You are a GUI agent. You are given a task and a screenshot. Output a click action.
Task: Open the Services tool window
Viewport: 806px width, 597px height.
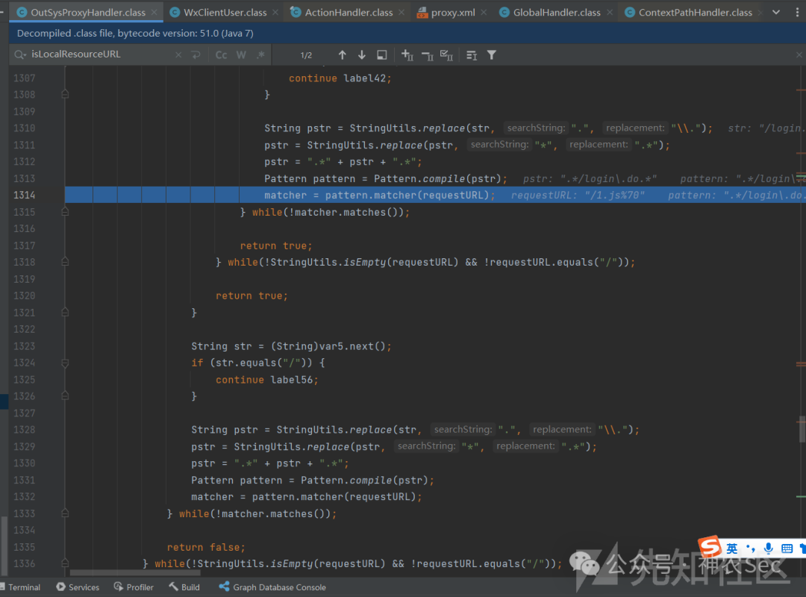click(78, 587)
